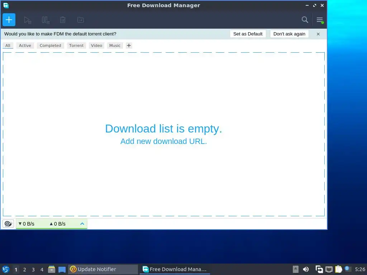Click the Pause all downloads icon
Image resolution: width=367 pixels, height=275 pixels.
[46, 20]
